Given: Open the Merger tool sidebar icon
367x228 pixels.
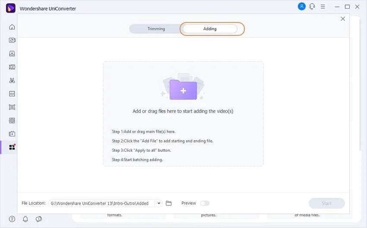Looking at the screenshot, I should click(x=12, y=94).
